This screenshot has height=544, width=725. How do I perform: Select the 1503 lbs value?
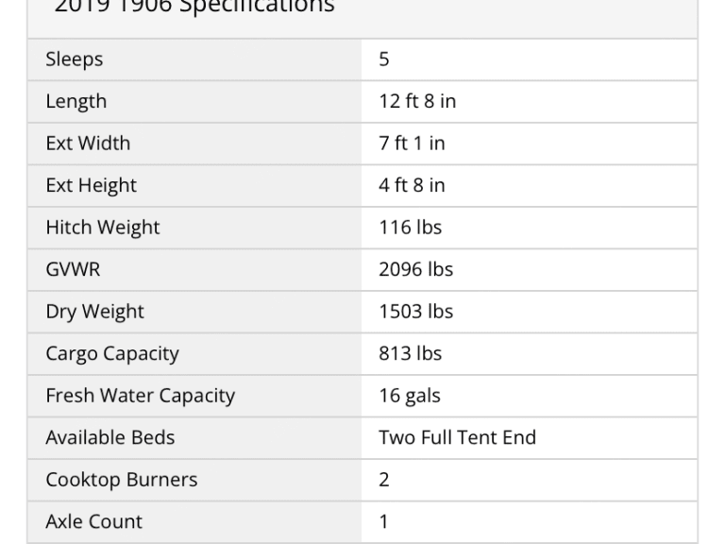pos(415,312)
